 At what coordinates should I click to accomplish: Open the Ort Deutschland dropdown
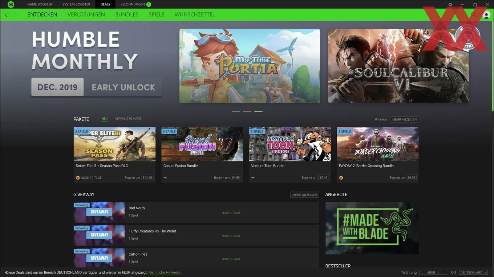[473, 272]
